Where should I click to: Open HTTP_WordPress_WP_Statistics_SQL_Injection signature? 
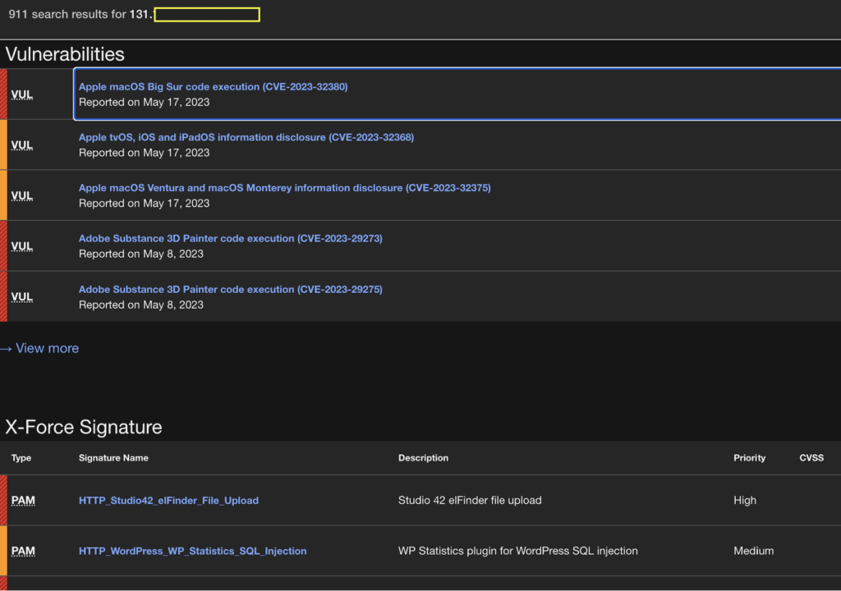[192, 552]
